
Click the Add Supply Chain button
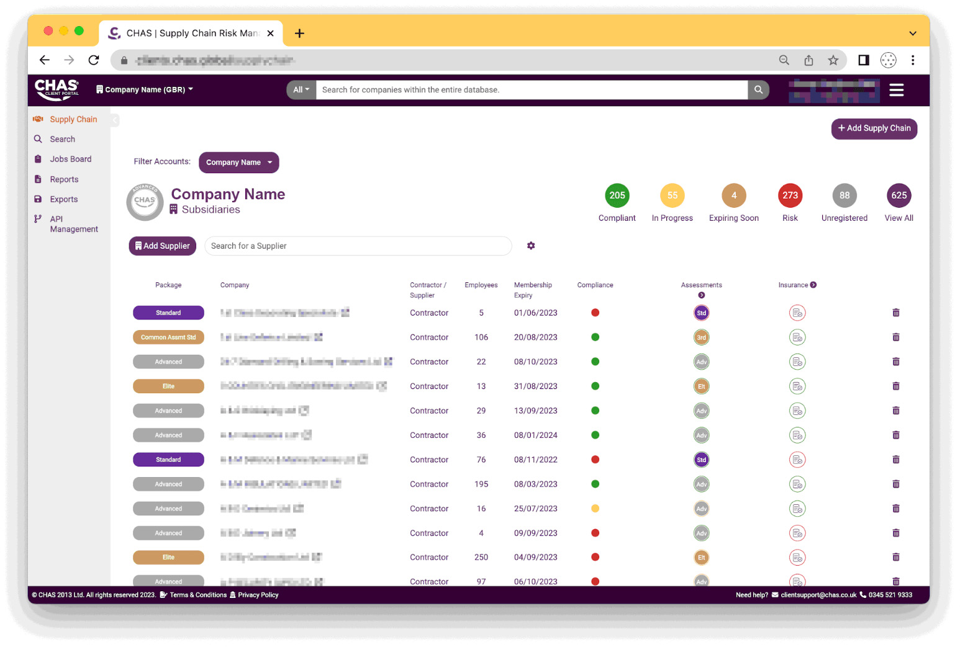(874, 128)
